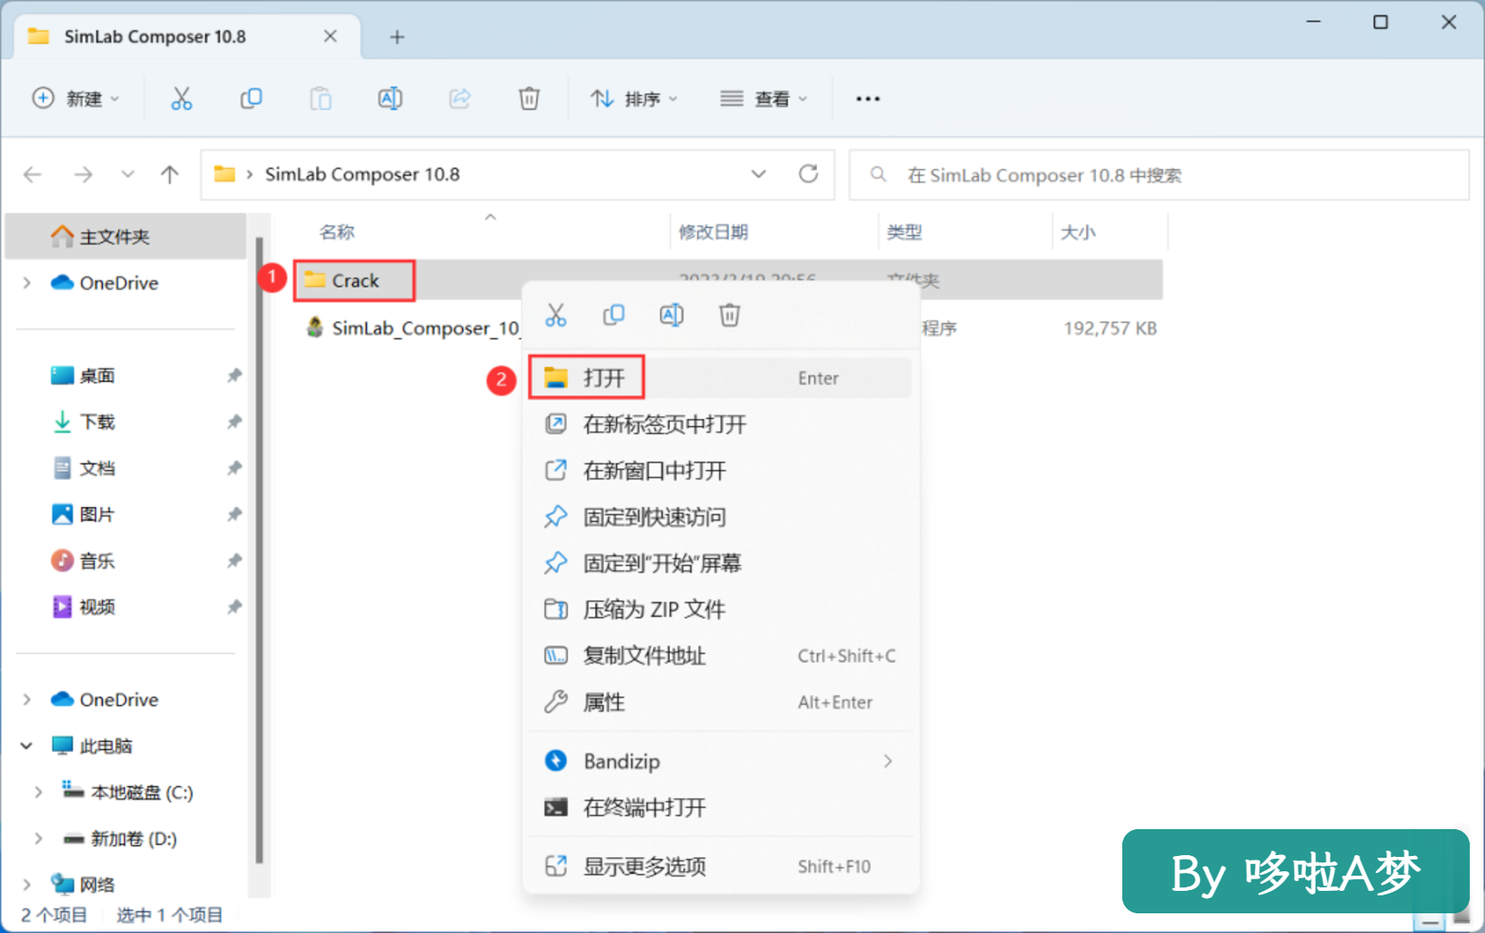
Task: Open the recent locations dropdown chevron
Action: [x=128, y=175]
